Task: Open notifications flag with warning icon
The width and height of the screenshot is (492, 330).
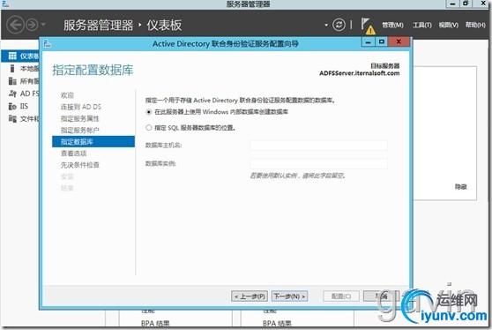Action: 368,26
